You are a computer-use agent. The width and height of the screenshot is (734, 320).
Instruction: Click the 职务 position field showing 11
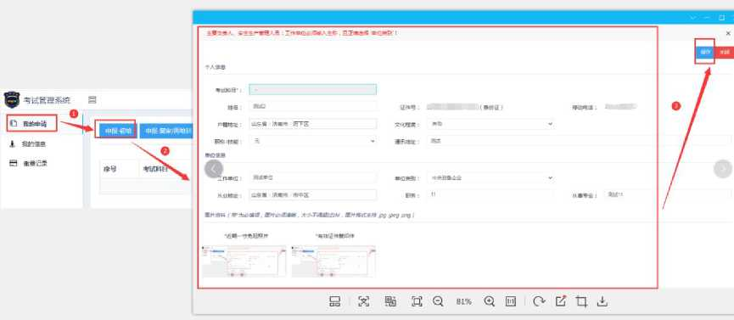coord(490,194)
